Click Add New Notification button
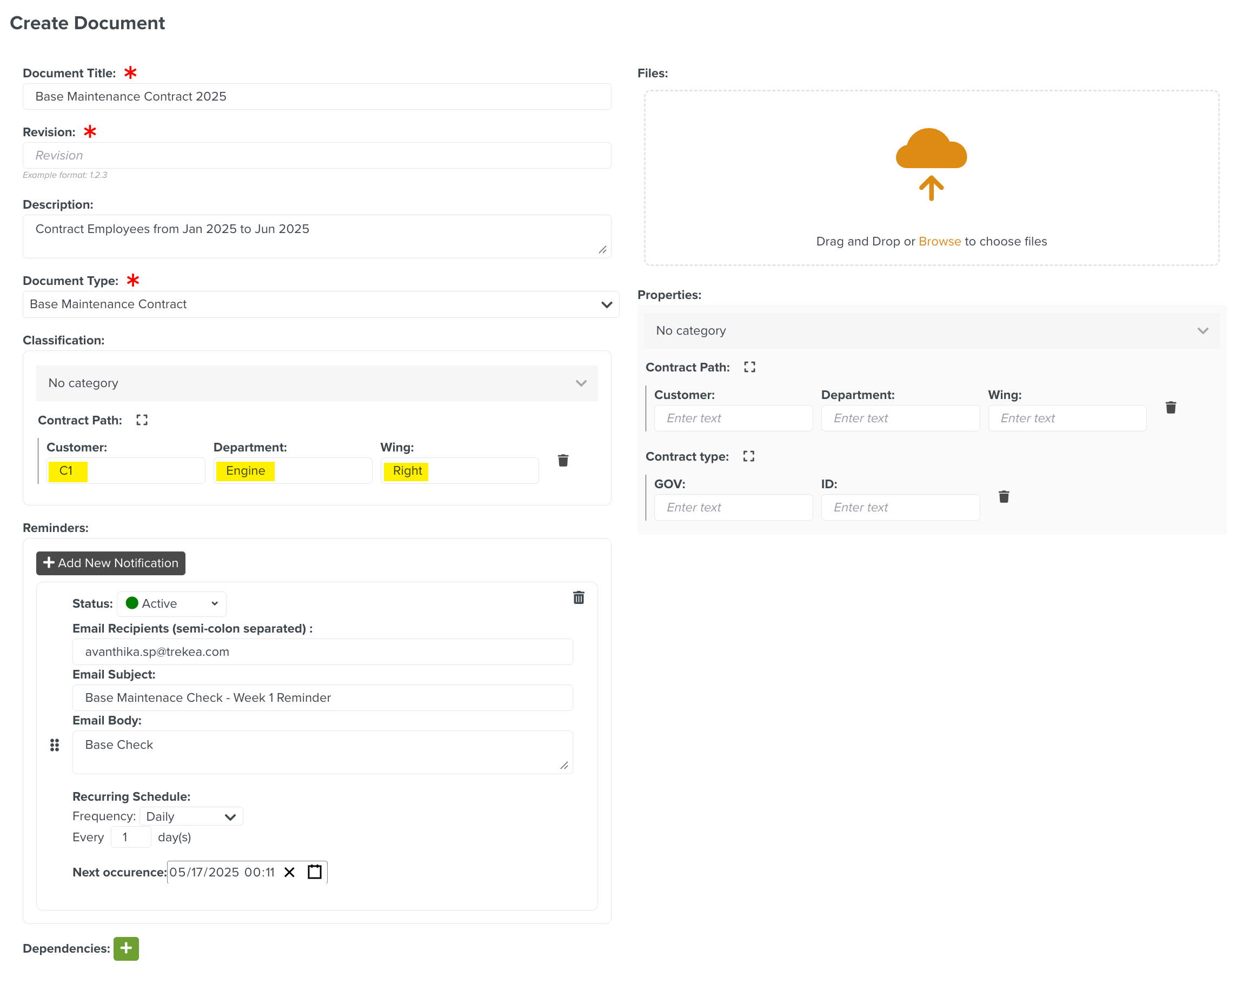1235x984 pixels. coord(110,563)
